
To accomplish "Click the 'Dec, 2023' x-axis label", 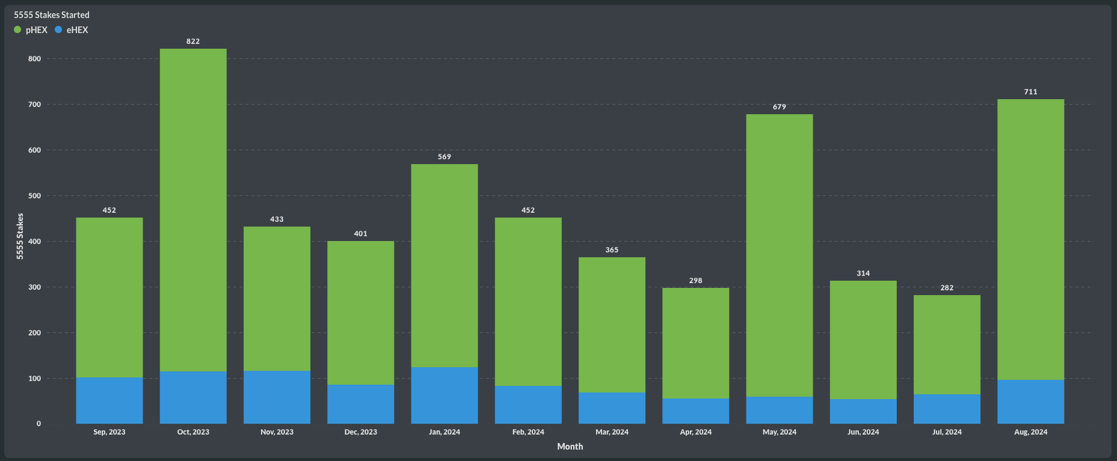I will pyautogui.click(x=361, y=432).
